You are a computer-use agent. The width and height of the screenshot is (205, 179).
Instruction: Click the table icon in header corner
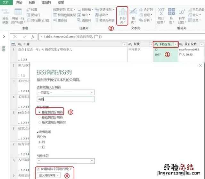(13, 44)
